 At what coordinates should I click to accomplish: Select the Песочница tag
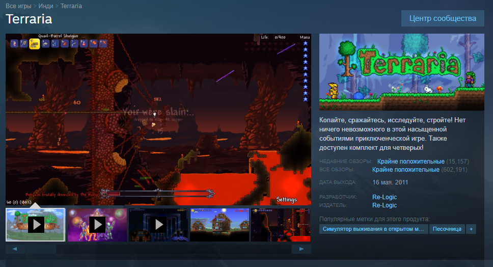point(447,229)
